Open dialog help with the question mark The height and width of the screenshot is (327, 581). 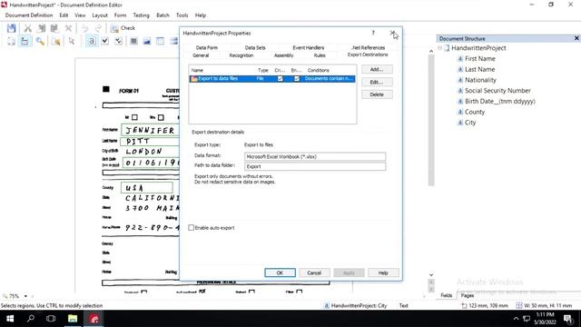pos(373,33)
